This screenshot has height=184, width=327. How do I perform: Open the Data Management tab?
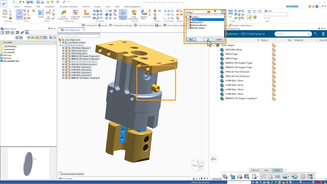(x=132, y=7)
